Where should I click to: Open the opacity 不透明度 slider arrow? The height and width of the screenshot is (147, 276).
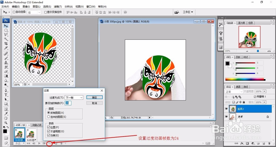pyautogui.click(x=264, y=91)
